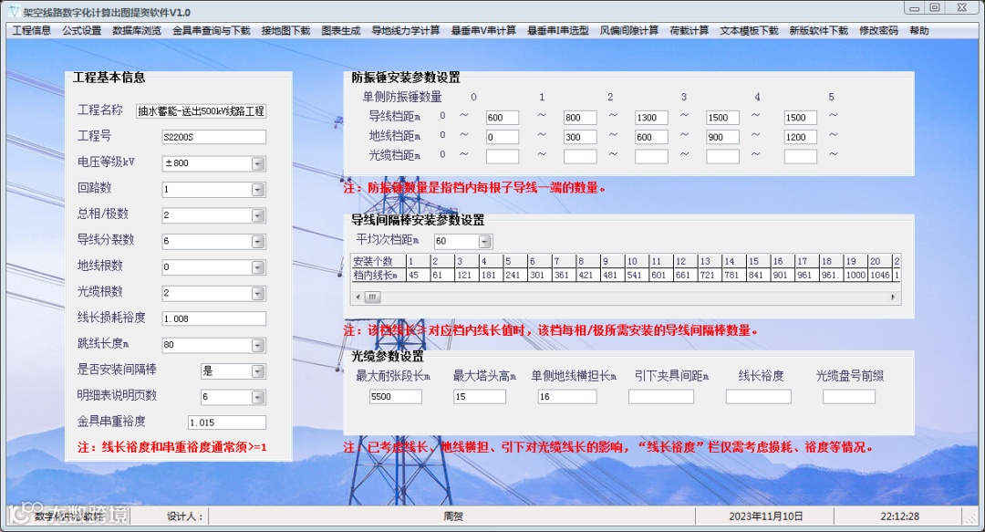Image resolution: width=985 pixels, height=532 pixels.
Task: Click the table's left scroll arrow
Action: pyautogui.click(x=358, y=297)
